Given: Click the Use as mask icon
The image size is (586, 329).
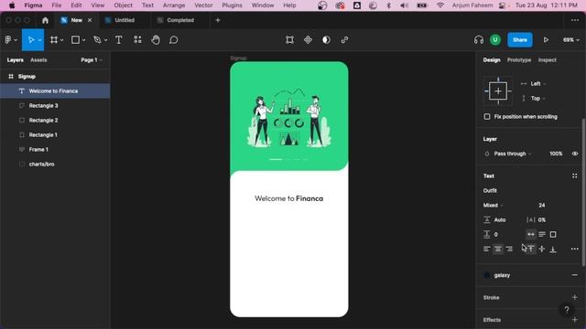Looking at the screenshot, I should point(326,40).
